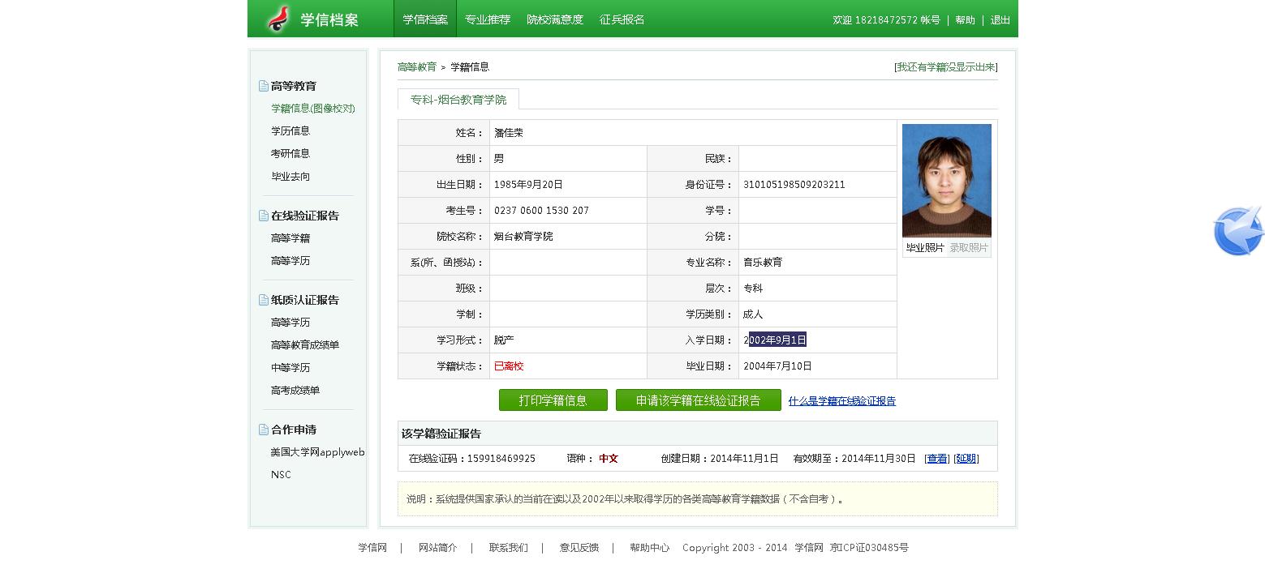The image size is (1265, 573).
Task: Click the 在线验证报告 section document icon
Action: coord(263,216)
